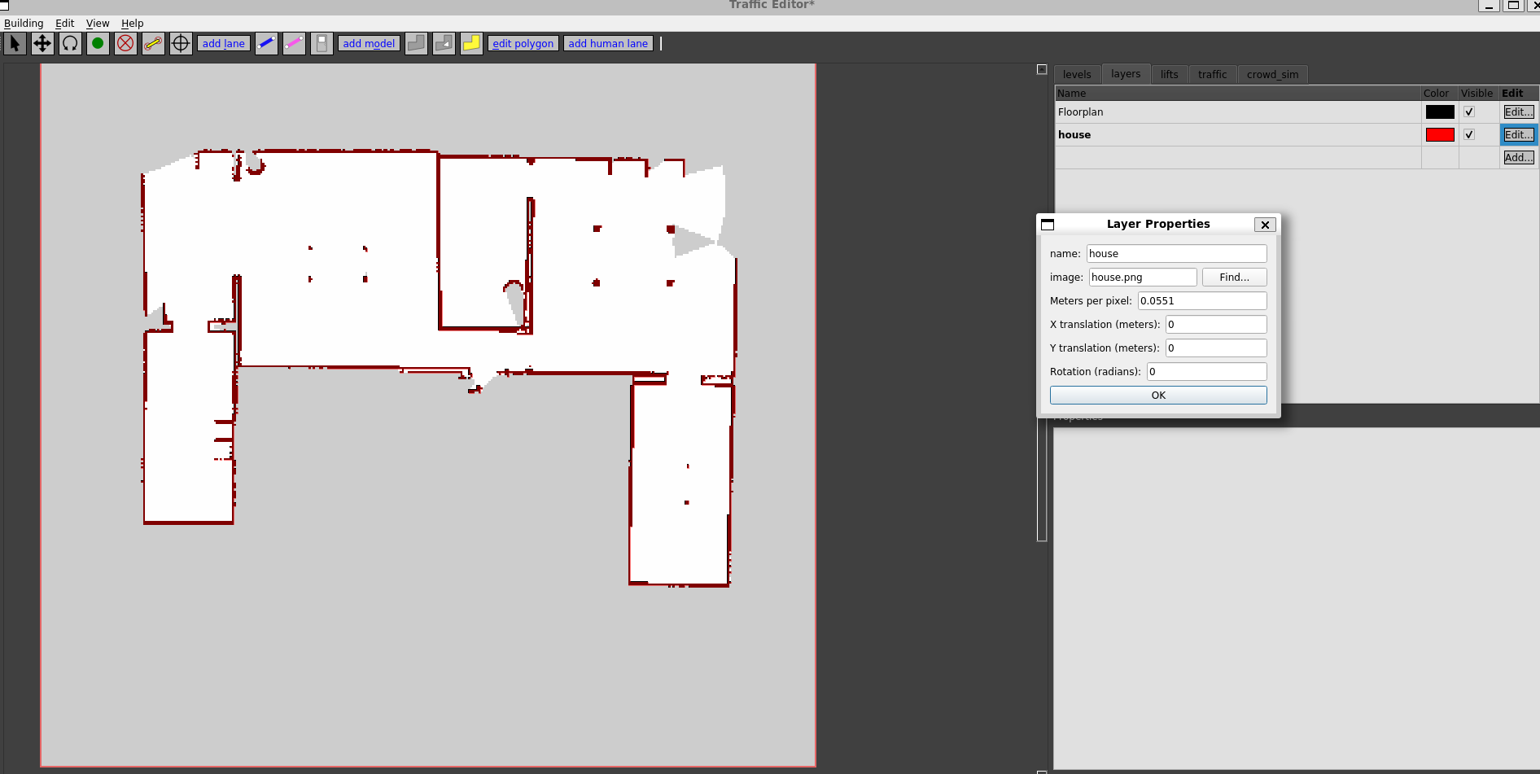Select the crosshair fiducial tool

coord(181,43)
